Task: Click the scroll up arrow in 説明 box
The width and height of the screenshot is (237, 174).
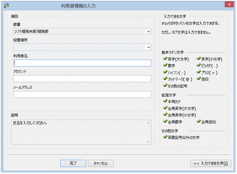Action: coord(148,123)
